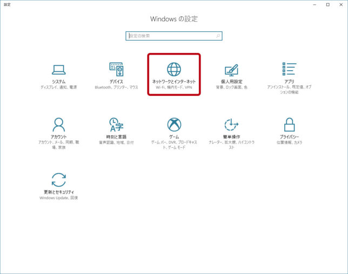Minimize the 設定 window
This screenshot has width=348, height=274.
tap(314, 5)
